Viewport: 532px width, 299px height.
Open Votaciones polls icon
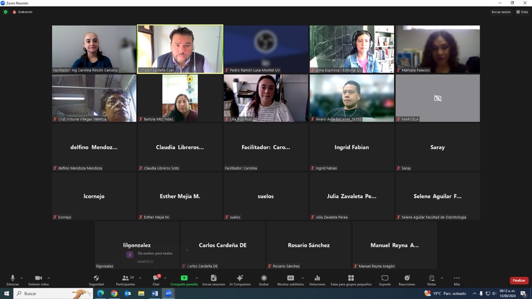click(x=317, y=278)
